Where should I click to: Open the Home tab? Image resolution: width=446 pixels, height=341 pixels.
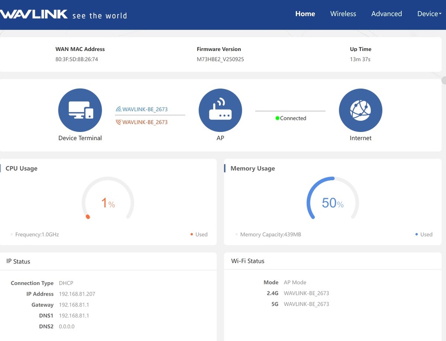(305, 14)
